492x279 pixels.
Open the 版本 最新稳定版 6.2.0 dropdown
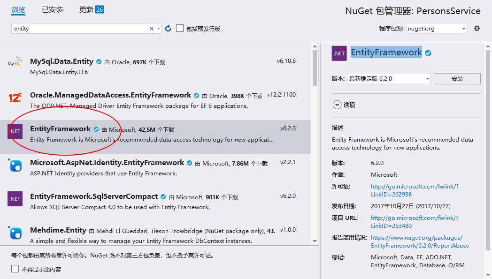389,79
